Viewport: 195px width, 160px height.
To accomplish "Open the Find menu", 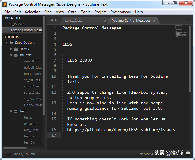I will point(48,12).
